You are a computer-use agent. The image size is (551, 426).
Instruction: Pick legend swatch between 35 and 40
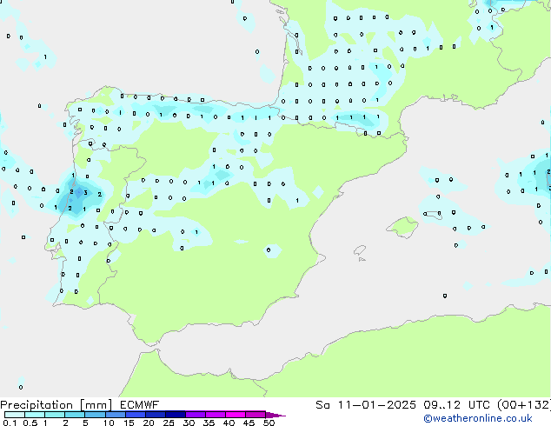[215, 415]
